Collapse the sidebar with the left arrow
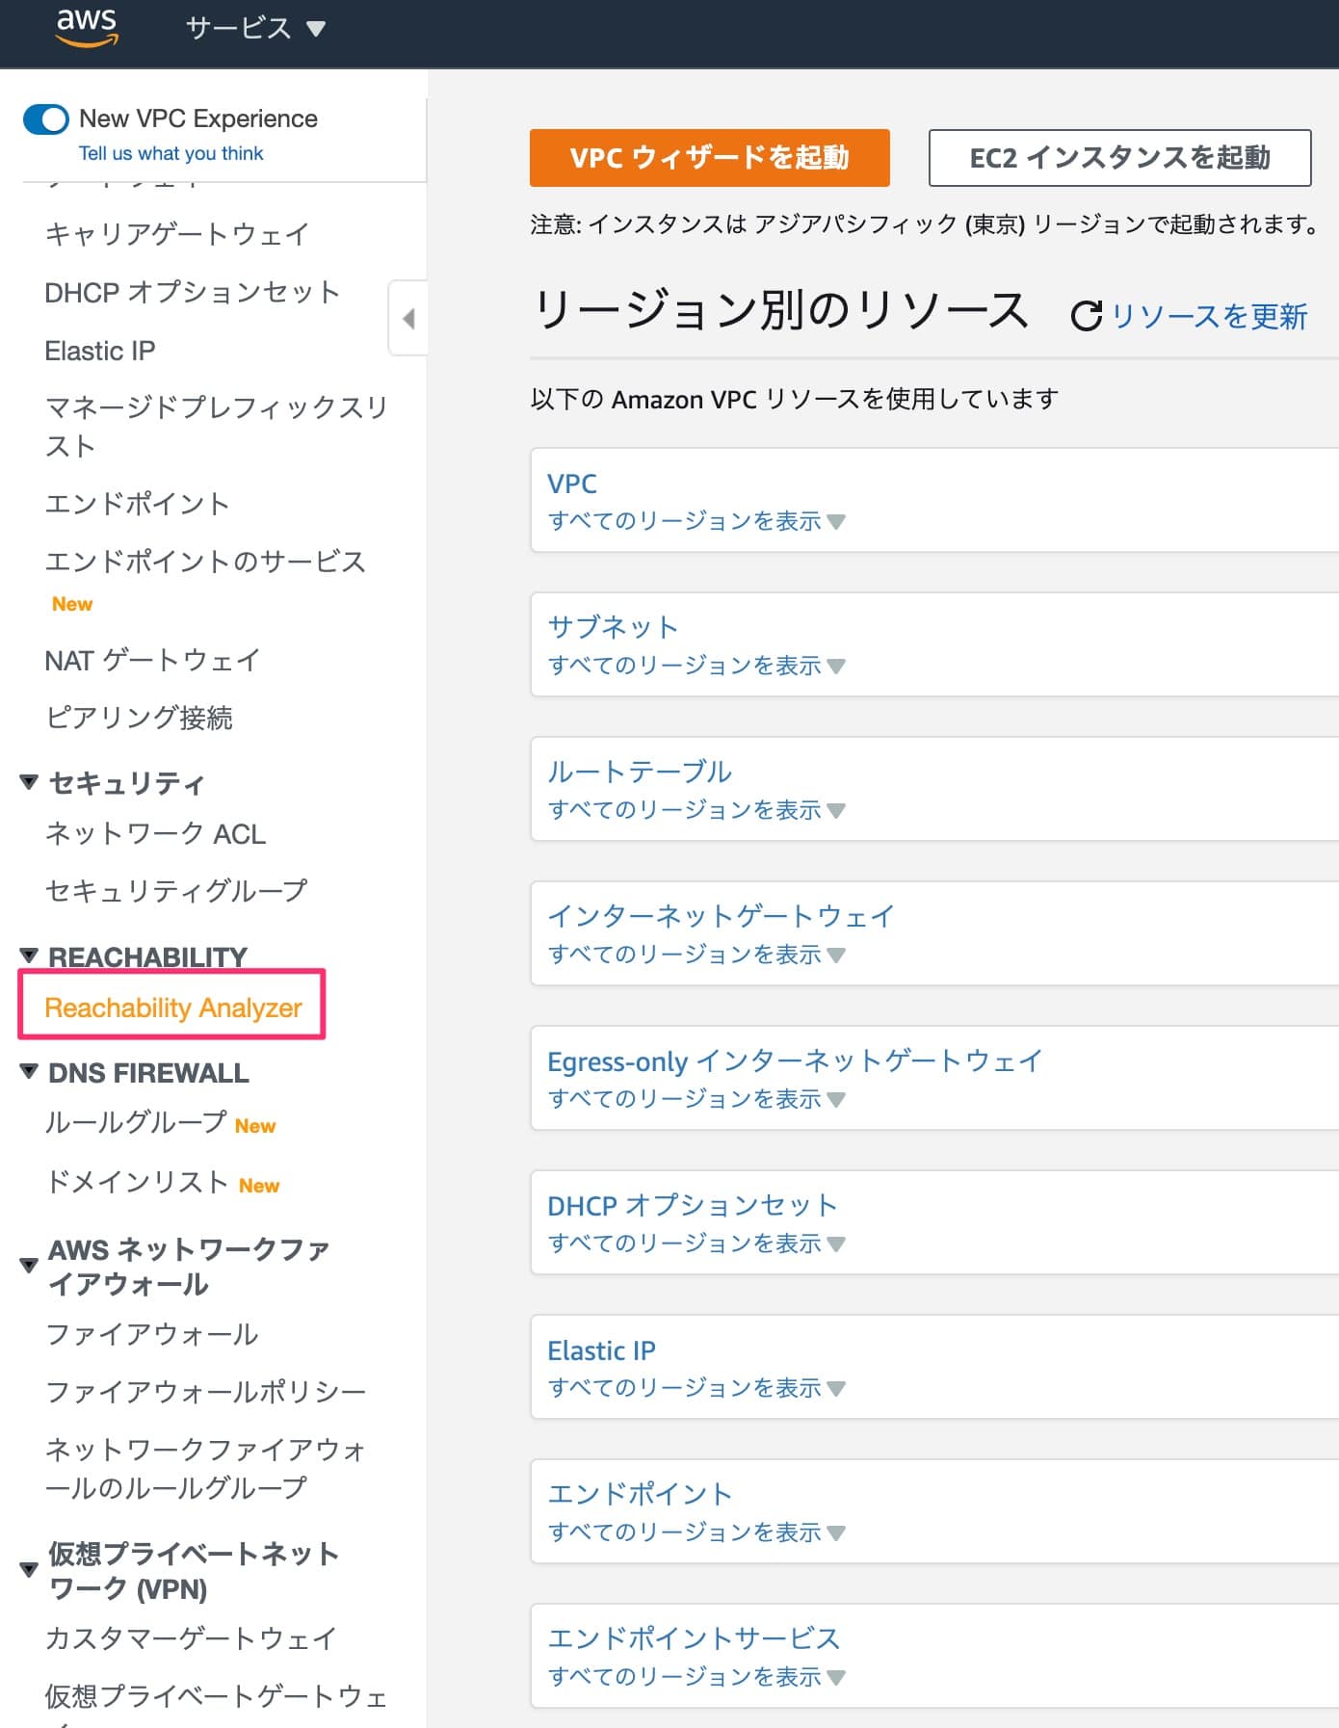1339x1728 pixels. point(408,319)
